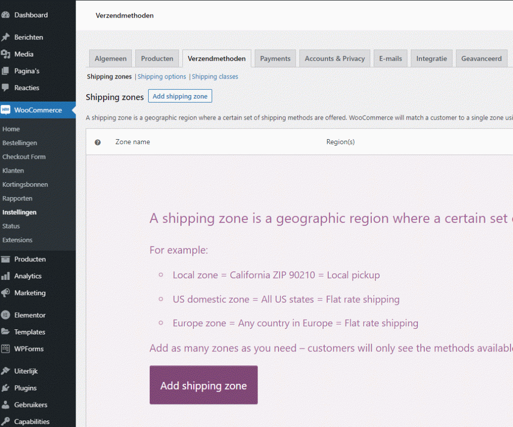Switch to the Producten settings tab
This screenshot has width=513, height=427.
[x=157, y=59]
